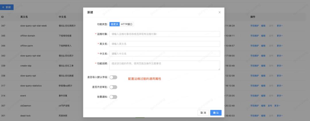
Task: Open 字段维护 for offline-domain row
Action: 254,36
